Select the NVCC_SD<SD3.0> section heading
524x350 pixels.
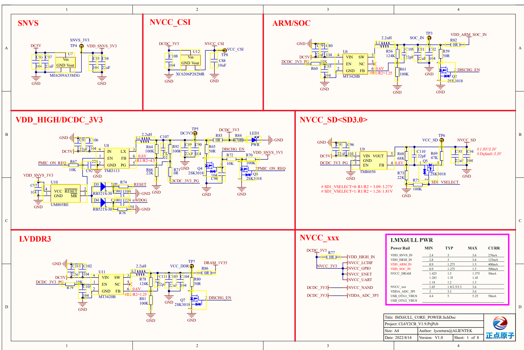coord(334,120)
